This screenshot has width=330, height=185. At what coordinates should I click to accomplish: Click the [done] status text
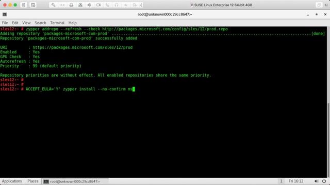tap(318, 33)
